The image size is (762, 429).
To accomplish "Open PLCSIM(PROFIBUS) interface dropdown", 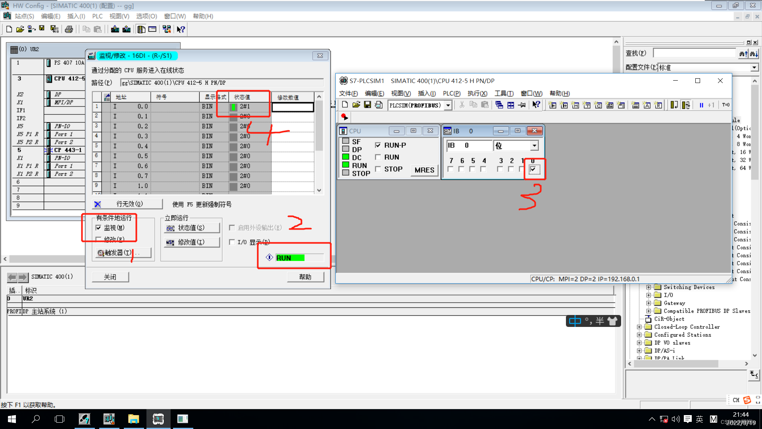I will pos(448,105).
